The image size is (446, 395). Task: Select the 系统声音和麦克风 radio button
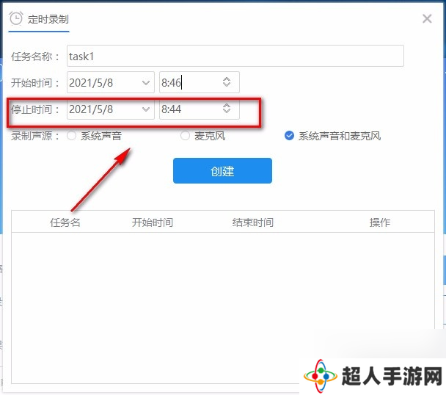click(x=289, y=136)
